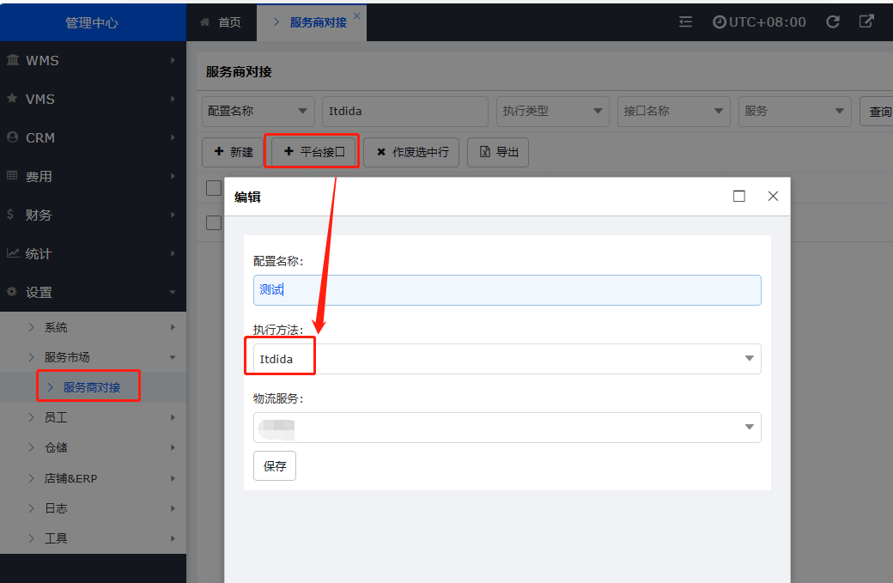Click the 查询 button
Viewport: 893px width, 583px height.
(x=877, y=111)
